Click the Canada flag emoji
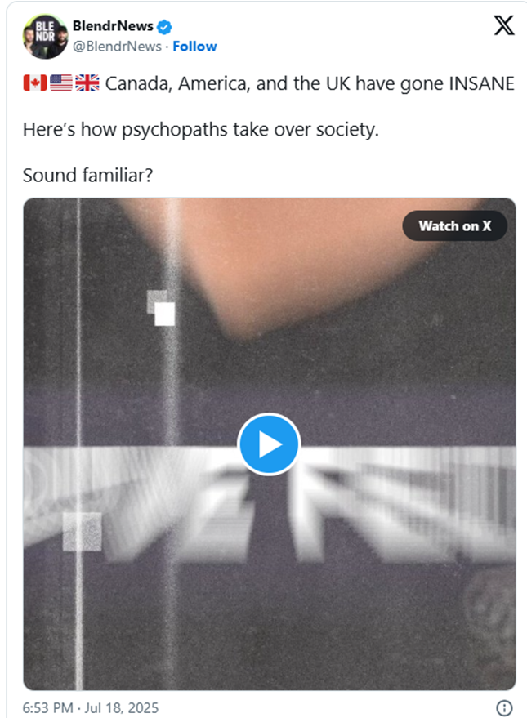 pos(34,83)
